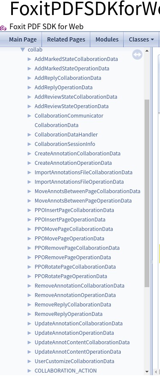Expand RemoveAnnotationCollaborationData node arrow

(30, 286)
